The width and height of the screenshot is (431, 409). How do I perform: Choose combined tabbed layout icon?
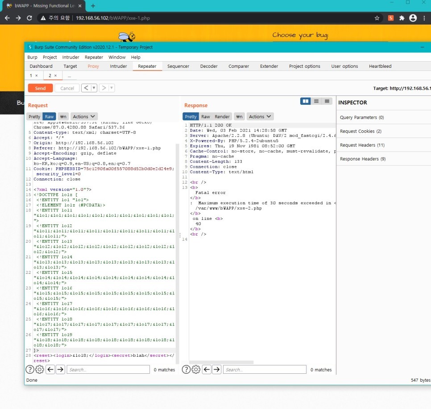(x=327, y=101)
